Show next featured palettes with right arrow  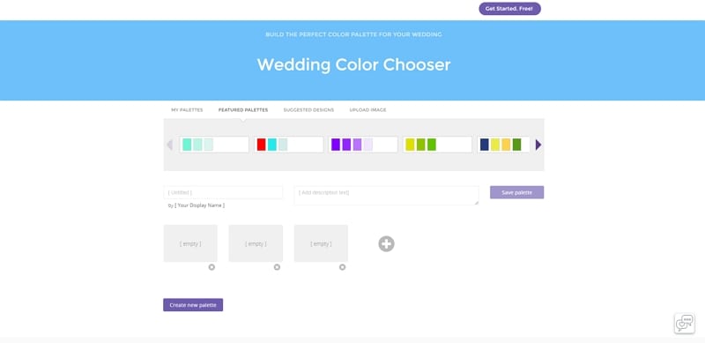click(538, 145)
